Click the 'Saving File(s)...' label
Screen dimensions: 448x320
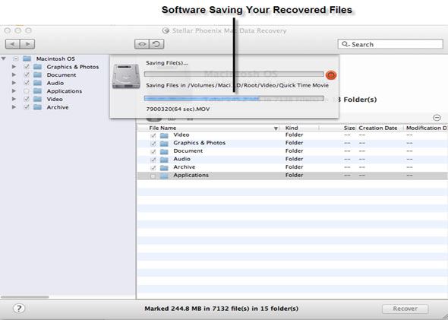click(166, 63)
